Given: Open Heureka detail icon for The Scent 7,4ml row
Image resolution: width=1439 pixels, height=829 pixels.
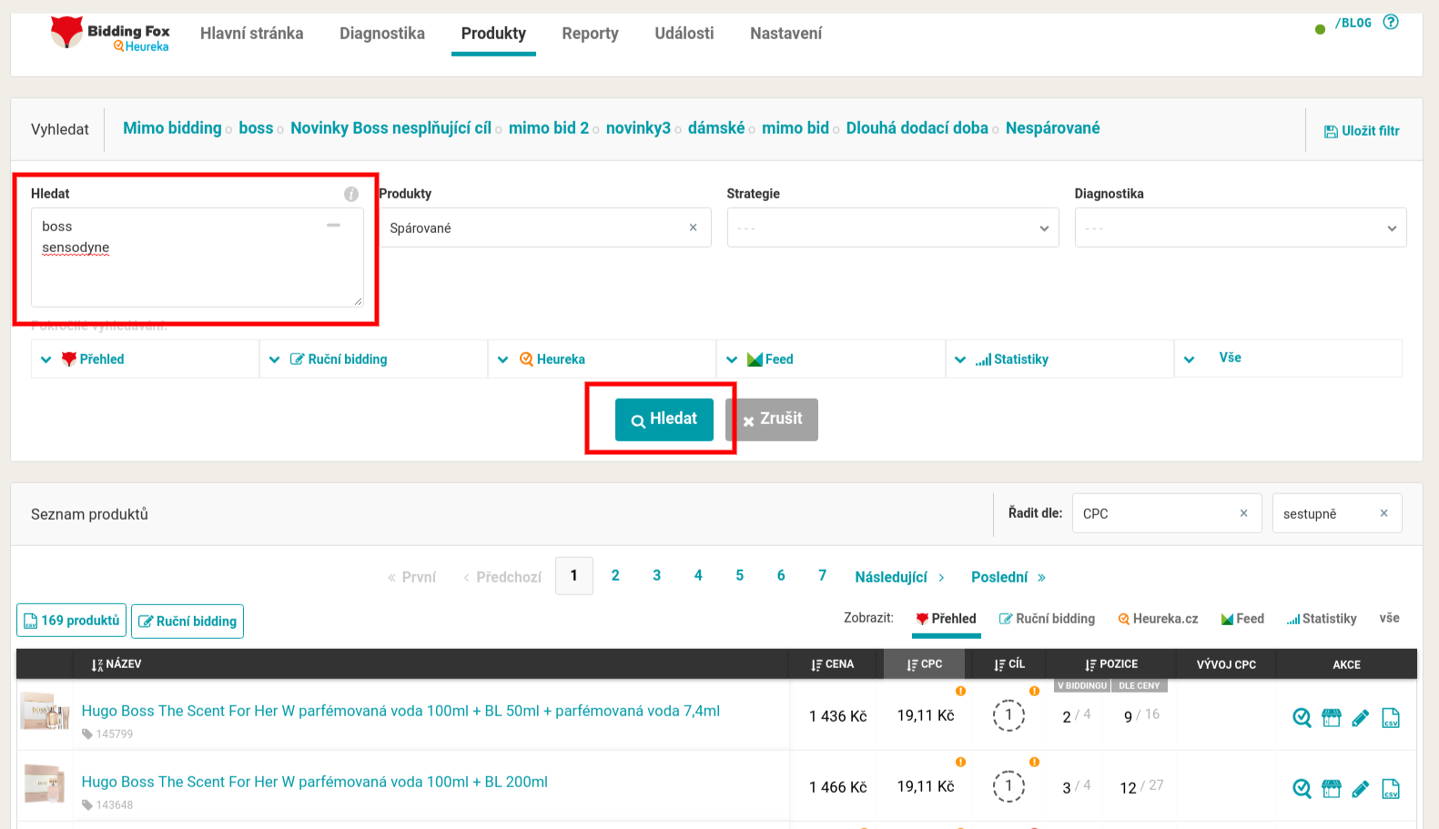Looking at the screenshot, I should (x=1302, y=718).
